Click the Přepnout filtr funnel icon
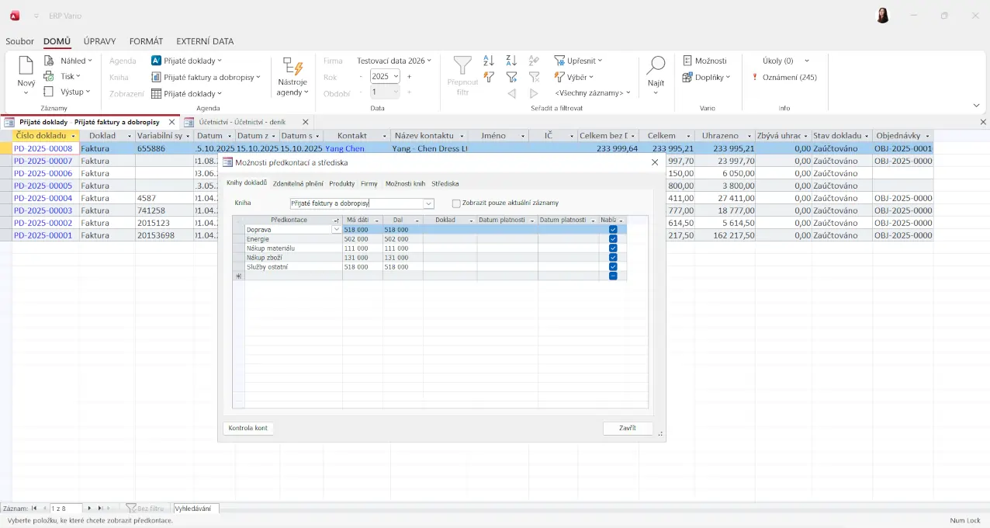 [462, 65]
